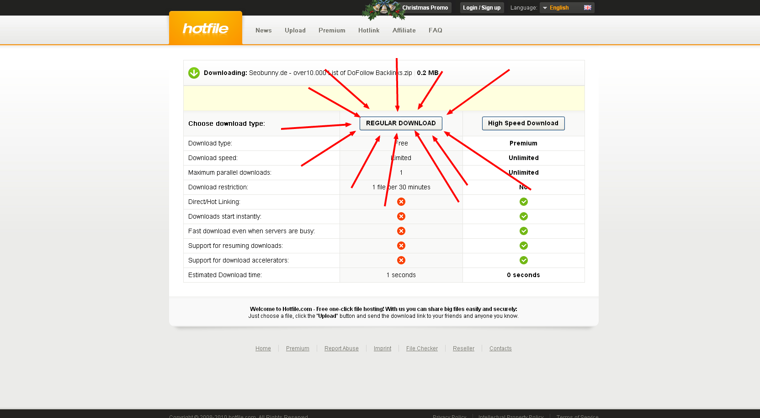Open the File Checker link

(x=422, y=348)
